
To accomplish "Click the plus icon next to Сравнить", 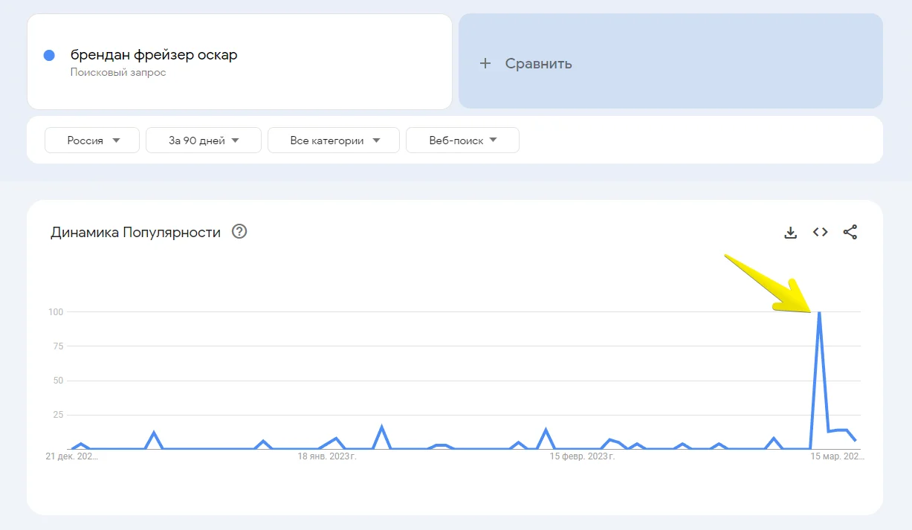I will [x=485, y=63].
